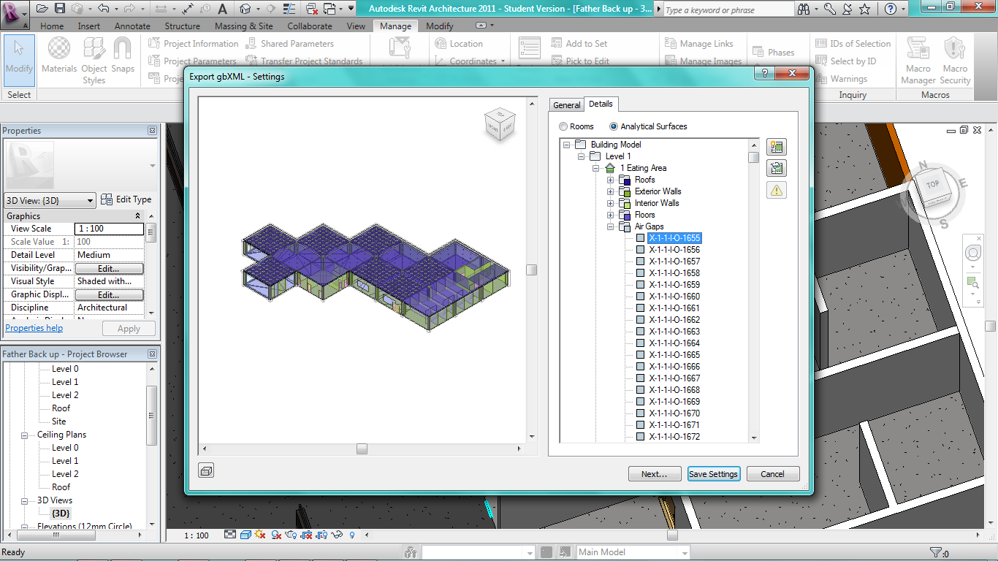Click the Text tool icon in Quick Access
This screenshot has width=998, height=561.
point(222,9)
